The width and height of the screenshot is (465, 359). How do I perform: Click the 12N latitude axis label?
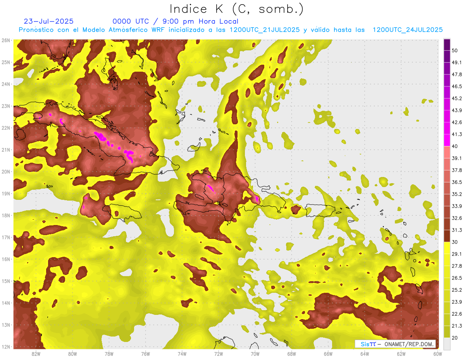[x=6, y=347]
